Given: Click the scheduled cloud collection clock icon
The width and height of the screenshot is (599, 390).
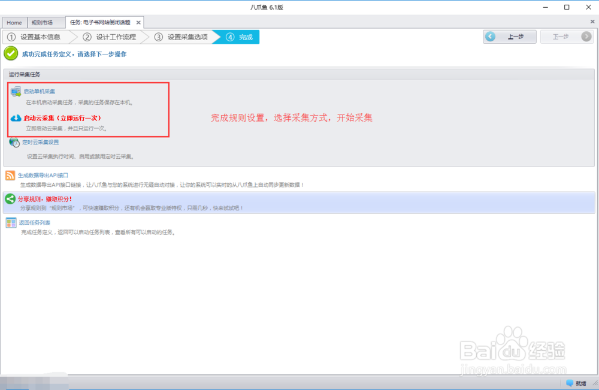Looking at the screenshot, I should click(x=14, y=143).
